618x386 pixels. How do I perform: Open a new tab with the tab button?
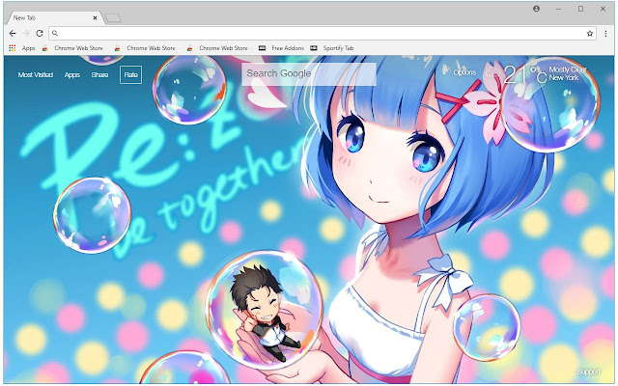[114, 18]
